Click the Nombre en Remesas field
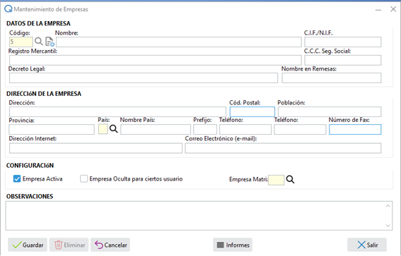Screen dimensions: 401x256 point(332,78)
